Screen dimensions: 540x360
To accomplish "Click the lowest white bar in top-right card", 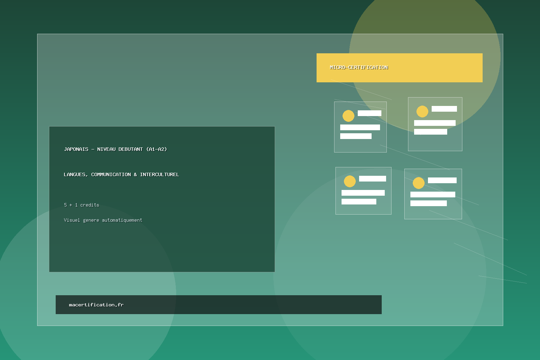I will [430, 132].
